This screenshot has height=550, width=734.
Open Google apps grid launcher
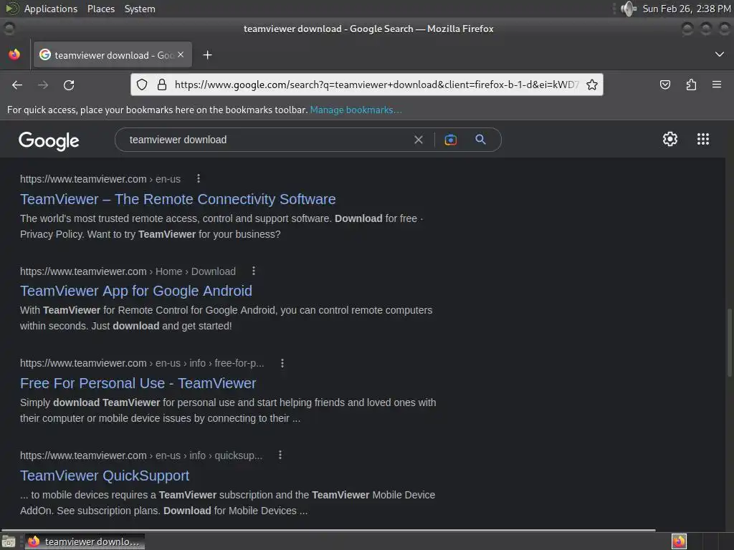click(x=703, y=139)
